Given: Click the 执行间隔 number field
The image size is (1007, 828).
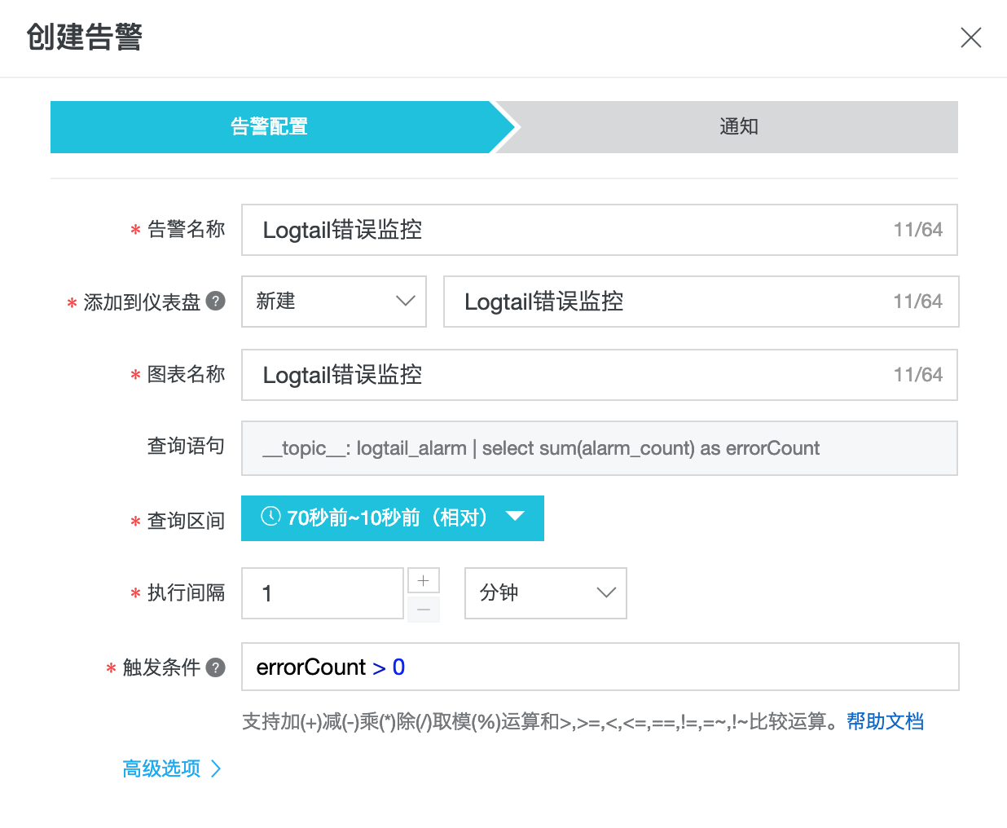Looking at the screenshot, I should click(323, 593).
